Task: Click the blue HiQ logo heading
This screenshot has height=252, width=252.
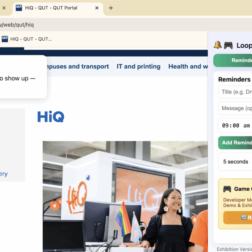Action: tap(51, 117)
